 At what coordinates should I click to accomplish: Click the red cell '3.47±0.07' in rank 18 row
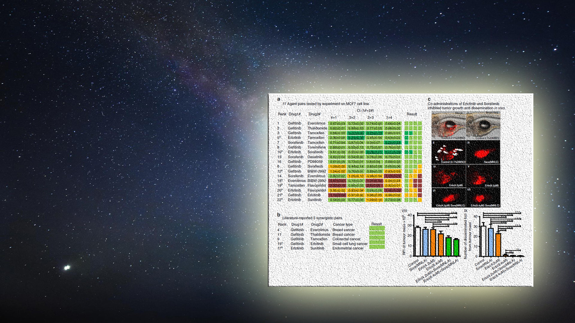[338, 181]
